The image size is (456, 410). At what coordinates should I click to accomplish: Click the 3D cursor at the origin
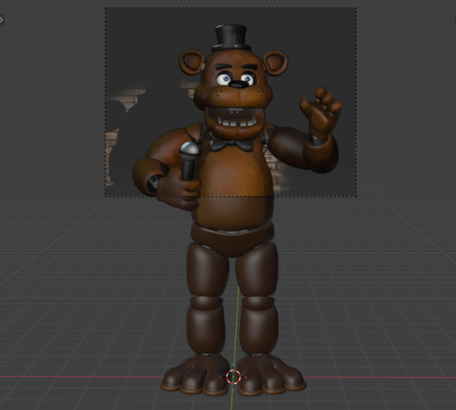[x=233, y=377]
